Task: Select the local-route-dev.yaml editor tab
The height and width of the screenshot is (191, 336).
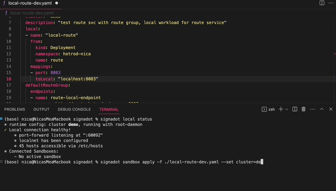Action: pyautogui.click(x=30, y=3)
